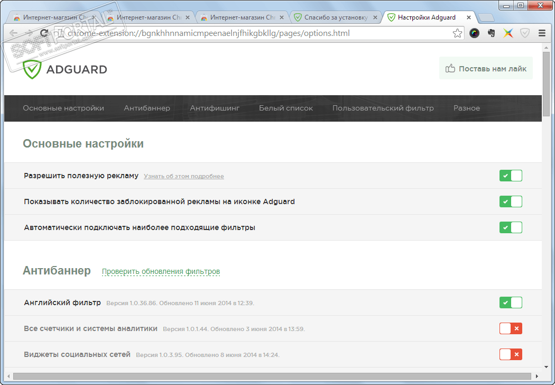Screen dimensions: 555x385
Task: Open 'Антибаннер' in navigation bar
Action: [147, 108]
